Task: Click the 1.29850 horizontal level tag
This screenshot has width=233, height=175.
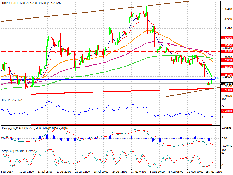Action: [x=227, y=60]
